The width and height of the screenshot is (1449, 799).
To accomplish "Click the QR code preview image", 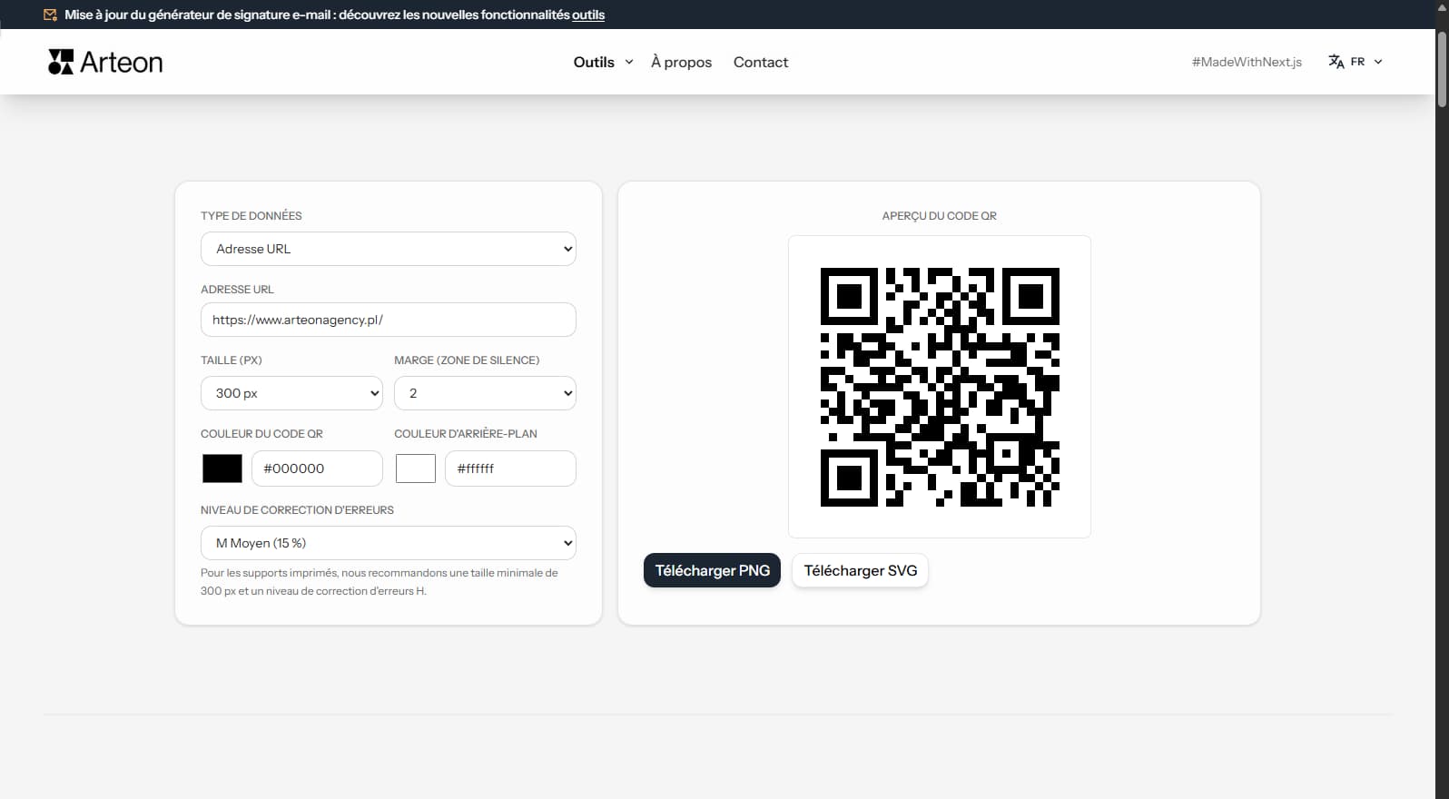I will 940,387.
